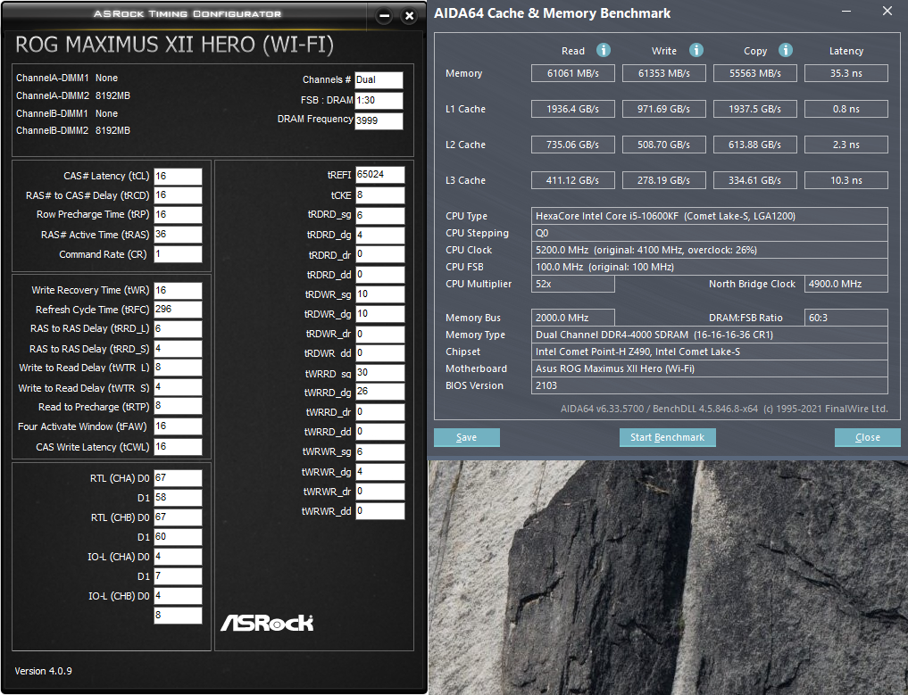Click the Four Activate Window (tFAW) field
The image size is (908, 695).
[178, 426]
